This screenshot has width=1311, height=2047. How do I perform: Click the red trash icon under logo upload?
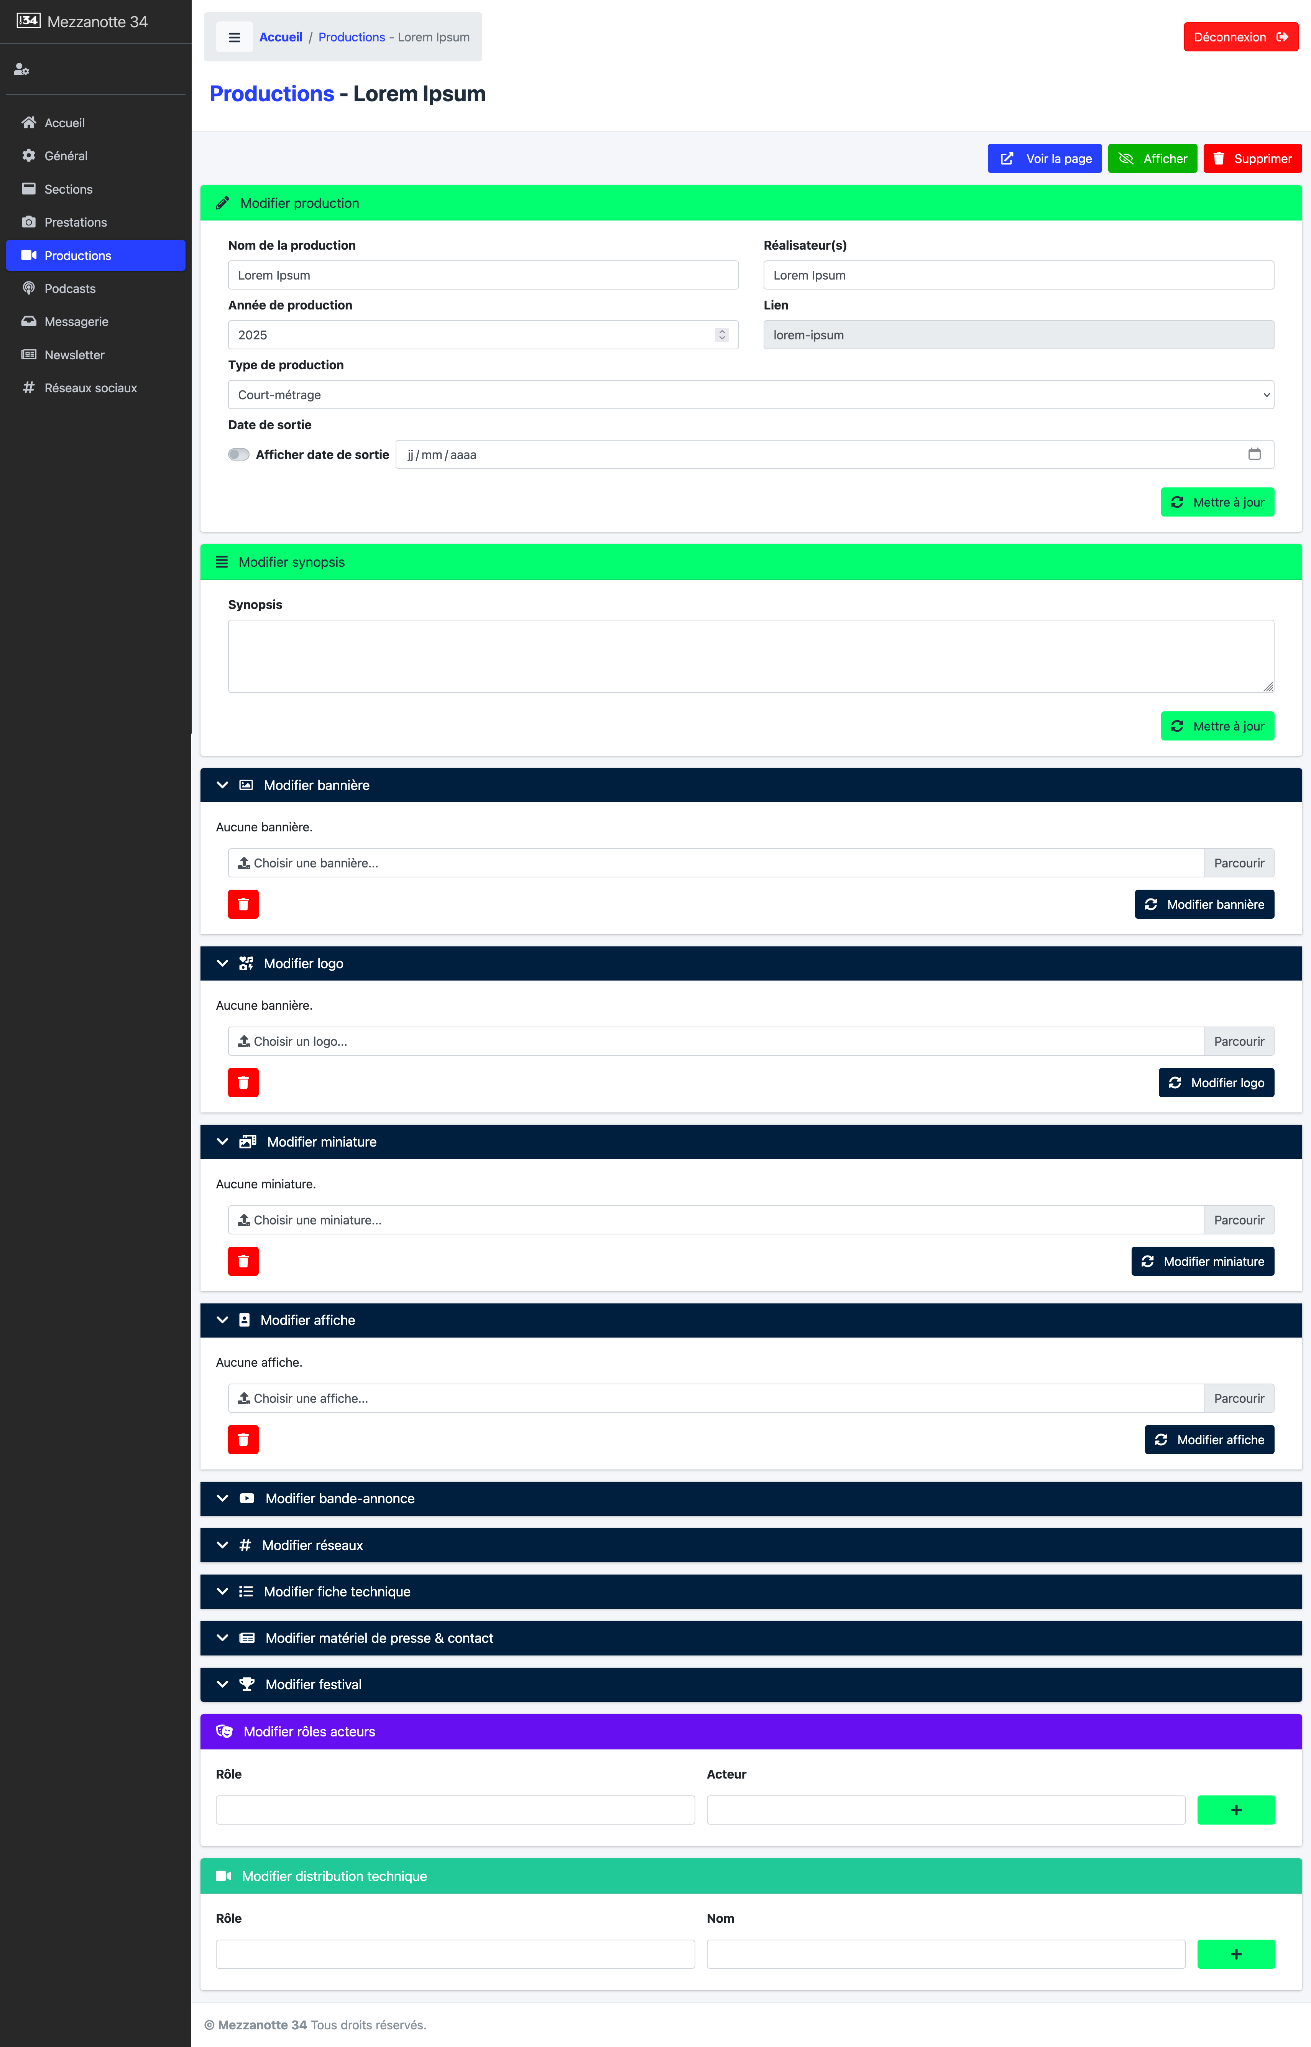(x=243, y=1082)
